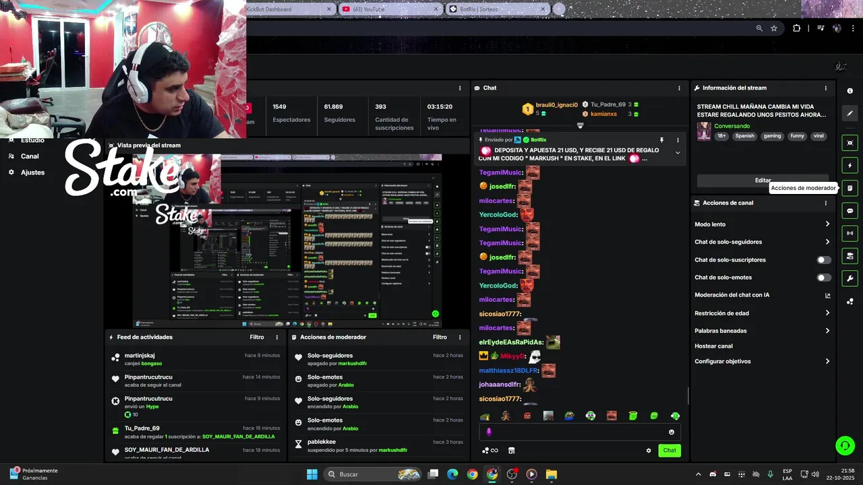The height and width of the screenshot is (485, 863).
Task: Expand Chat de solo-seguidores settings
Action: (x=827, y=242)
